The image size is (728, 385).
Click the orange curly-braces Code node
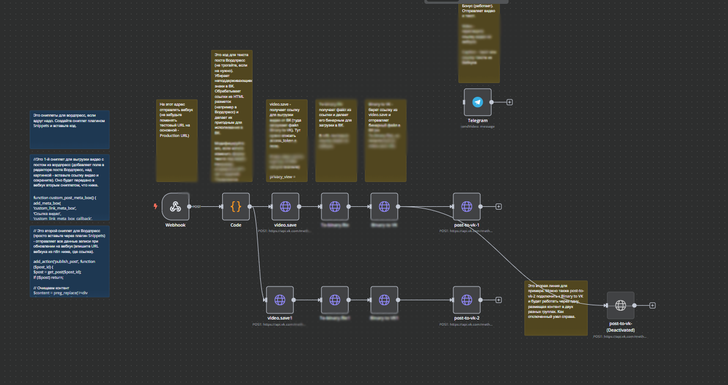coord(236,206)
